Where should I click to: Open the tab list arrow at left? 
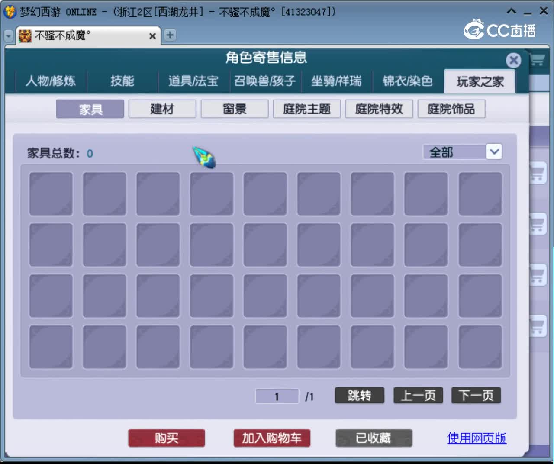(9, 35)
